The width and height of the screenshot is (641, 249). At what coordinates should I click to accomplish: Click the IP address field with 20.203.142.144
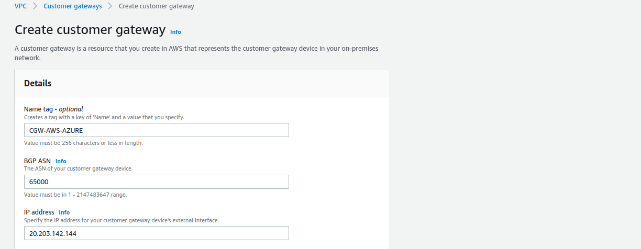click(156, 233)
